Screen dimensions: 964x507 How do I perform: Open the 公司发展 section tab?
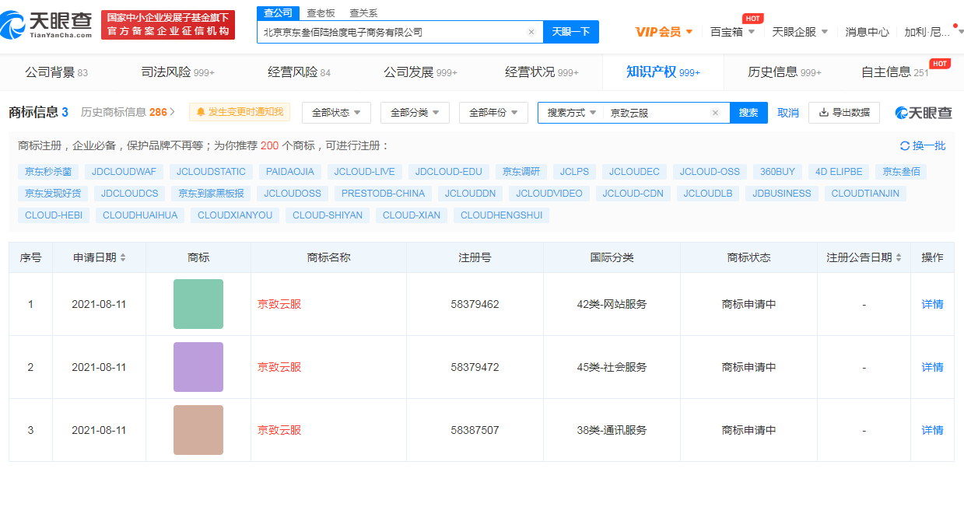(420, 72)
